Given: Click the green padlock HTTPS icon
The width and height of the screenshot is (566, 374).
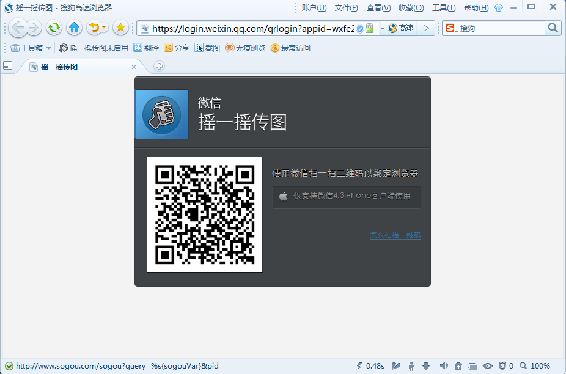Looking at the screenshot, I should (369, 29).
